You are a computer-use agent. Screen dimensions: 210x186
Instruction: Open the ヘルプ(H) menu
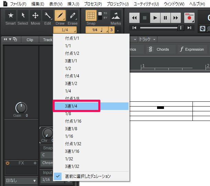coord(197,4)
